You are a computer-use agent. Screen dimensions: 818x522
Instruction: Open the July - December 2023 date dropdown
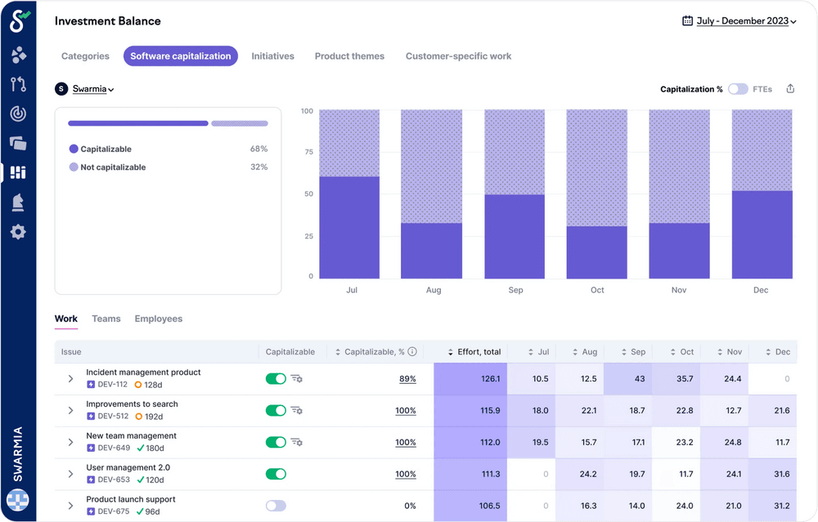(x=739, y=21)
